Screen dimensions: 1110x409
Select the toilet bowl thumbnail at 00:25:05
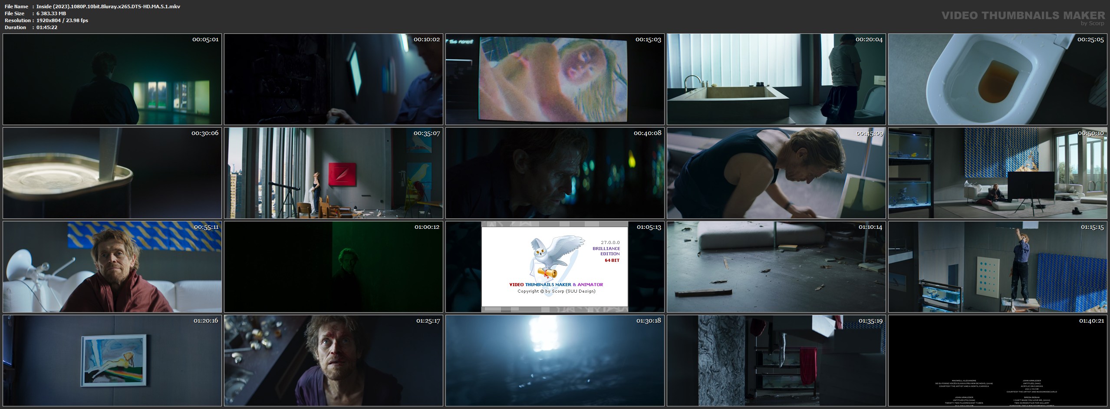(x=997, y=79)
